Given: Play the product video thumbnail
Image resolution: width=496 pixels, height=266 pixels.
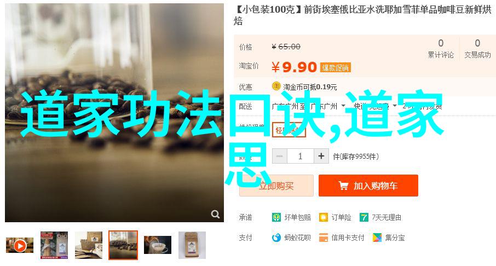Looking at the screenshot, I should (x=20, y=245).
